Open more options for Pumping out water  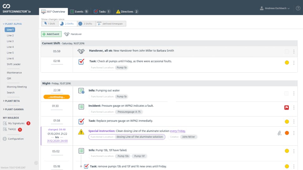(294, 93)
